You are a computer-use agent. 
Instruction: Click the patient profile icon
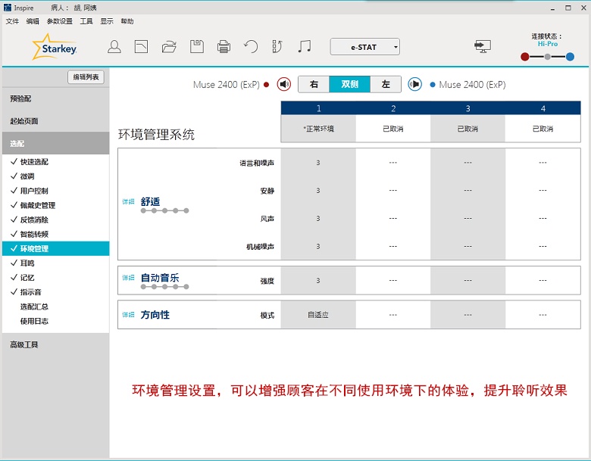click(114, 47)
